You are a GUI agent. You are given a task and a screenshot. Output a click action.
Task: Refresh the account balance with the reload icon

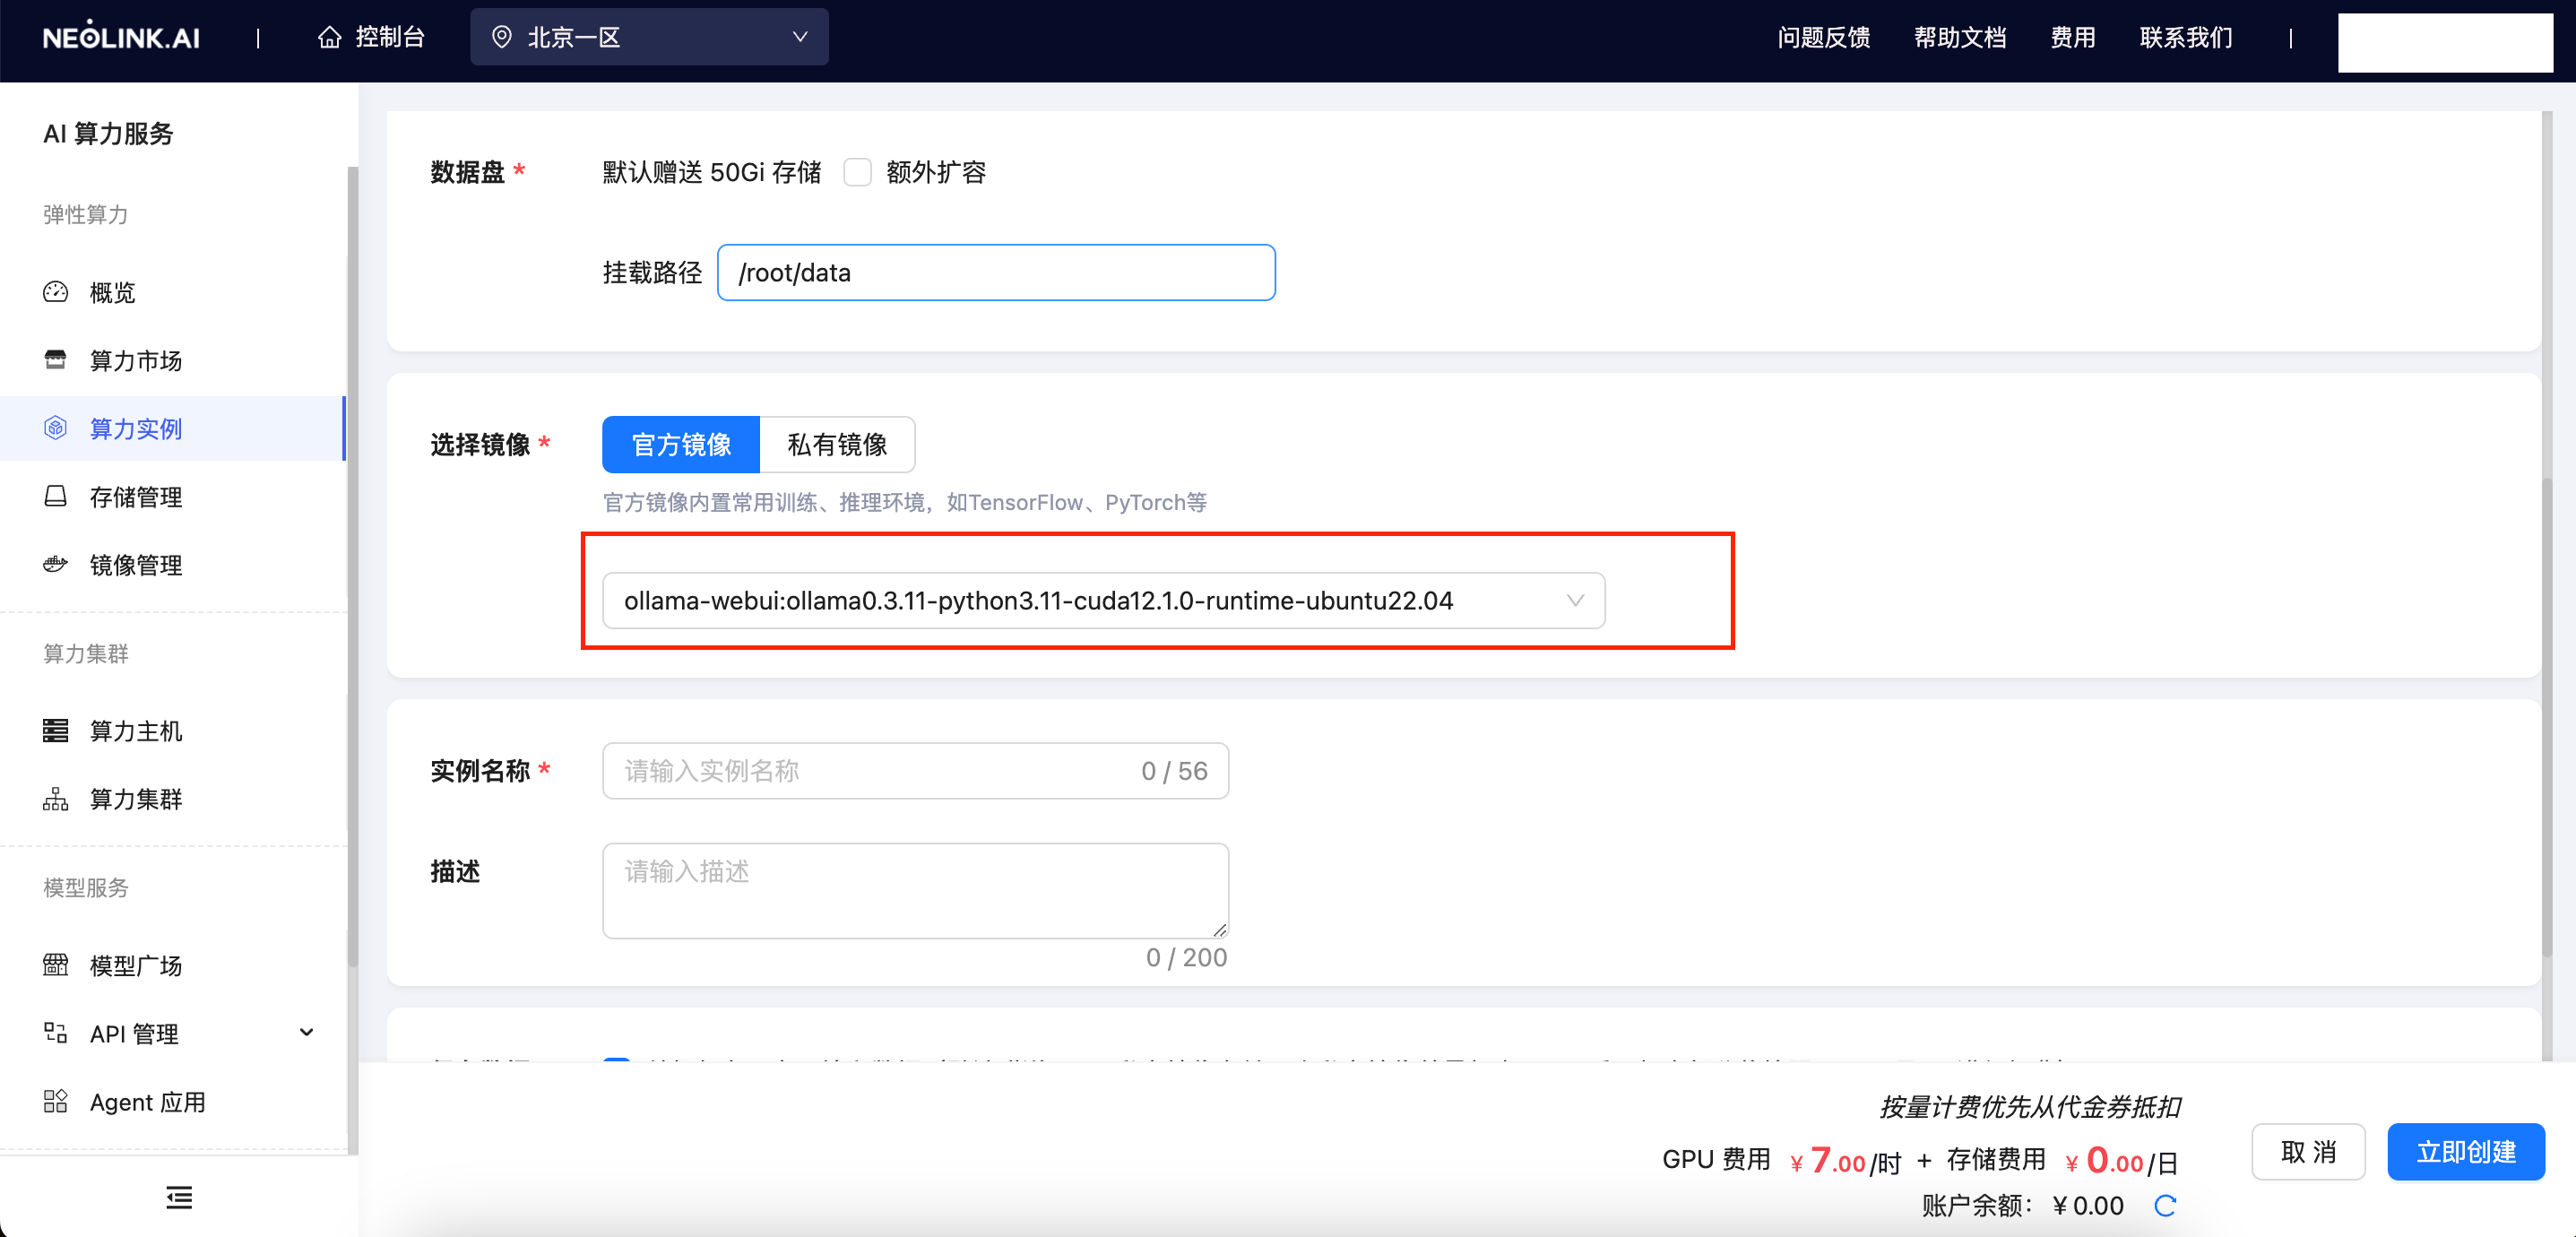(2164, 1205)
